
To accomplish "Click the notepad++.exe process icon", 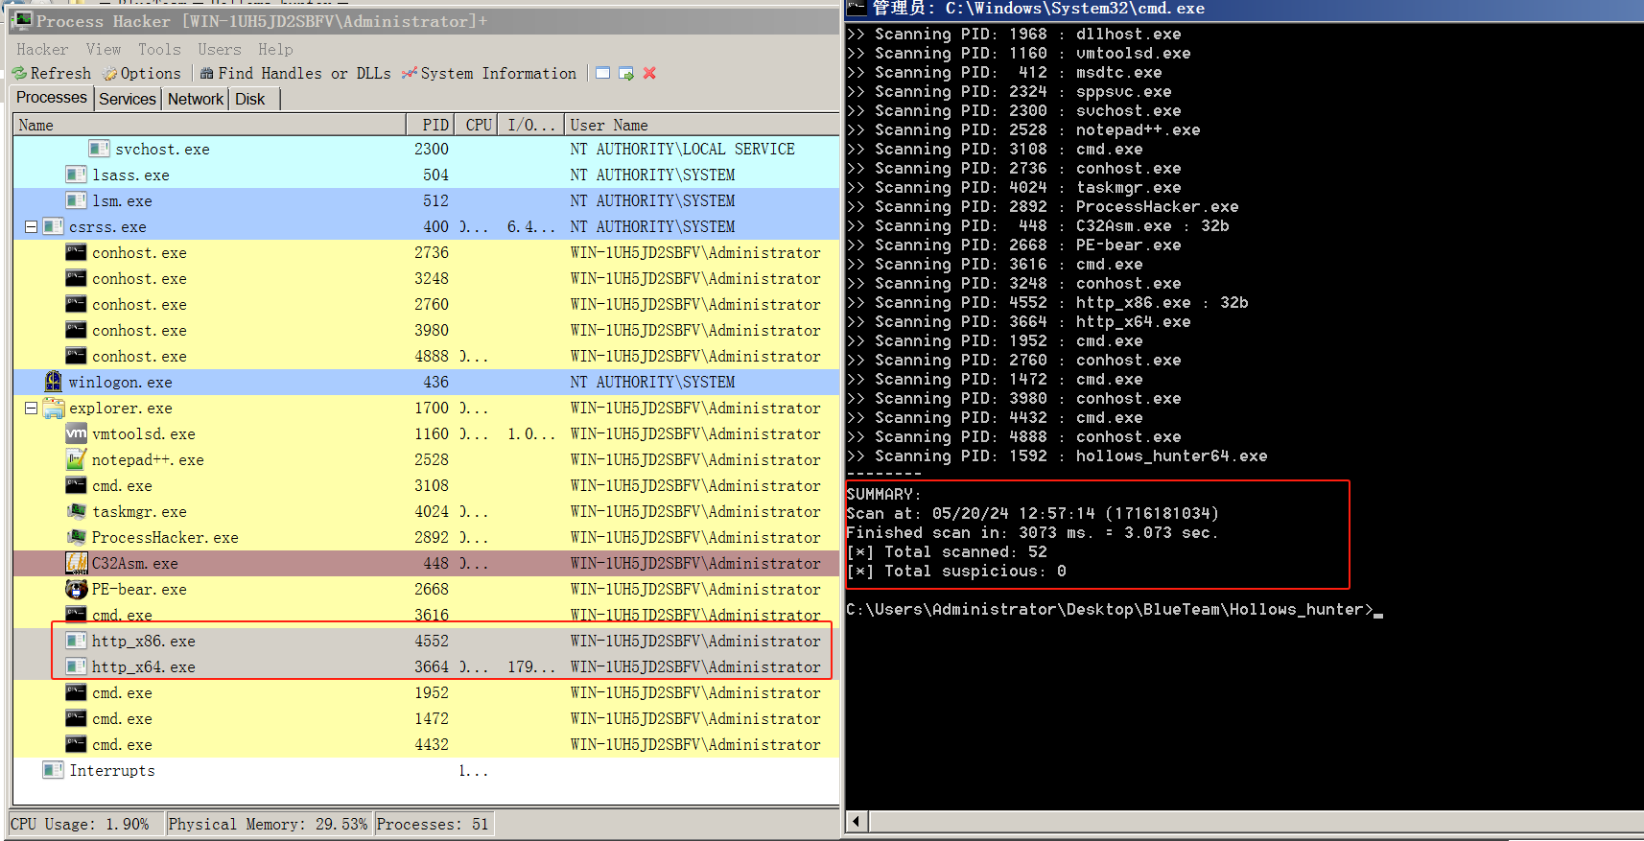I will 77,459.
